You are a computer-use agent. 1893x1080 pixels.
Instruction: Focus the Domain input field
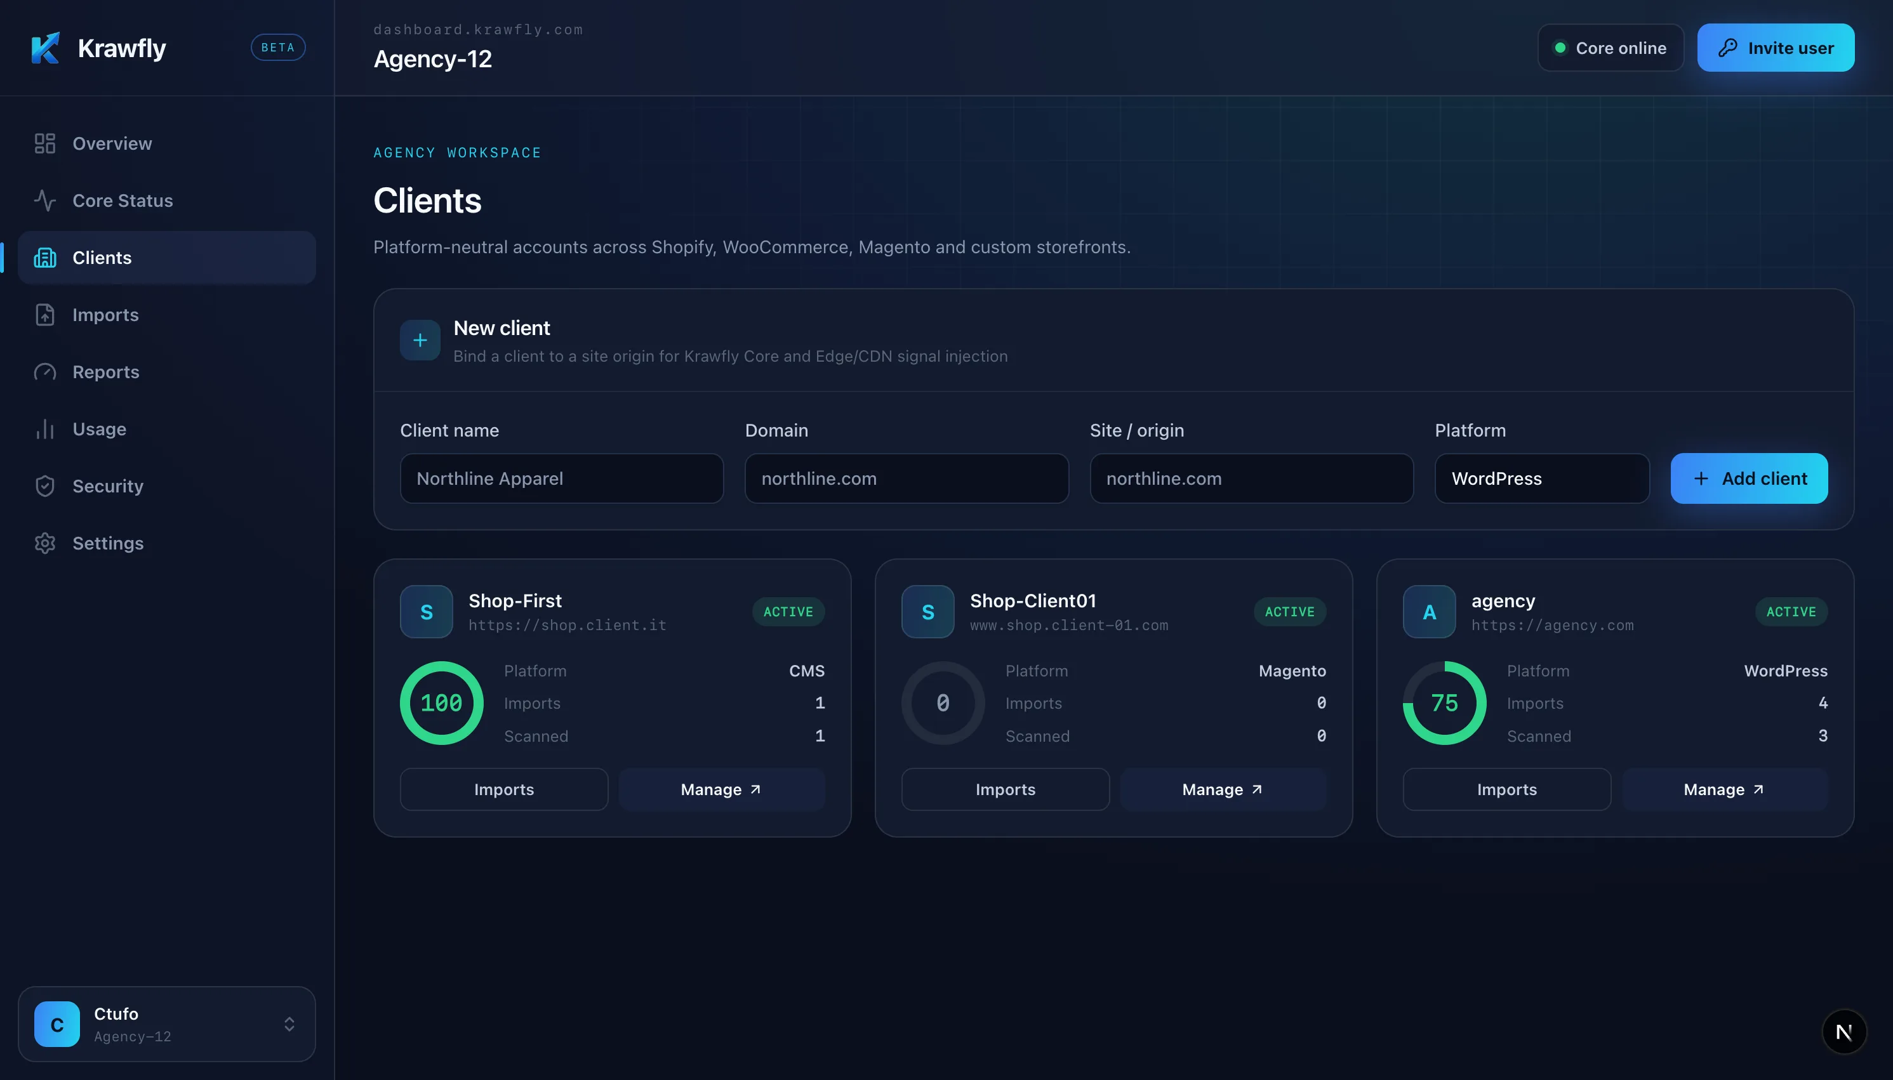tap(906, 478)
